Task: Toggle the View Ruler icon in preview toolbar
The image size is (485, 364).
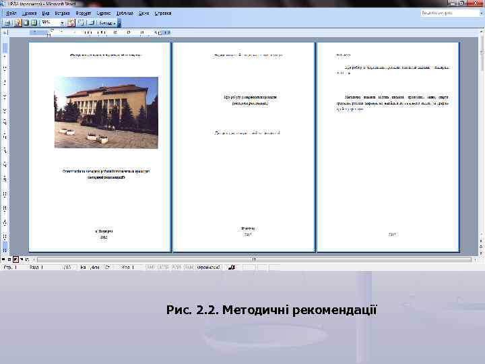Action: pos(71,23)
